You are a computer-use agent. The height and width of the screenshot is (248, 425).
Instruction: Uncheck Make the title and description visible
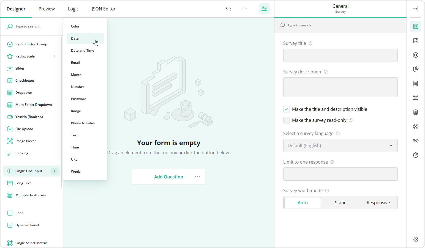(x=286, y=109)
